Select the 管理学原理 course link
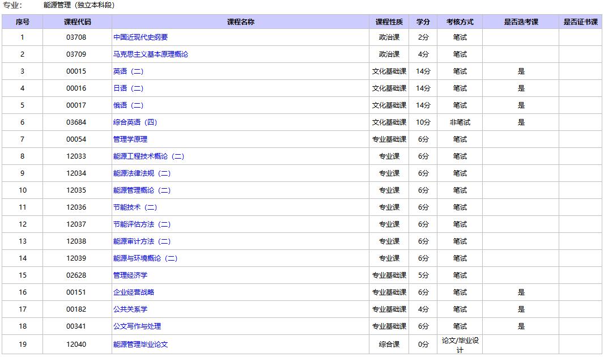 [x=129, y=139]
